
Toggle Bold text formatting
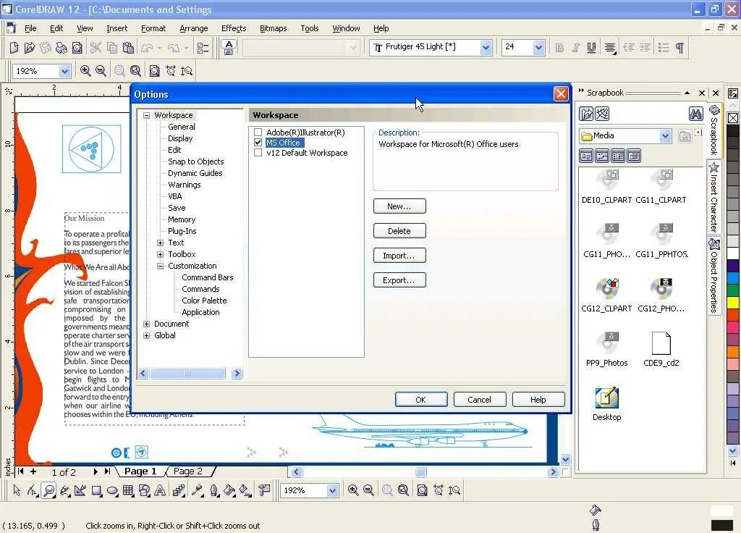tap(559, 47)
